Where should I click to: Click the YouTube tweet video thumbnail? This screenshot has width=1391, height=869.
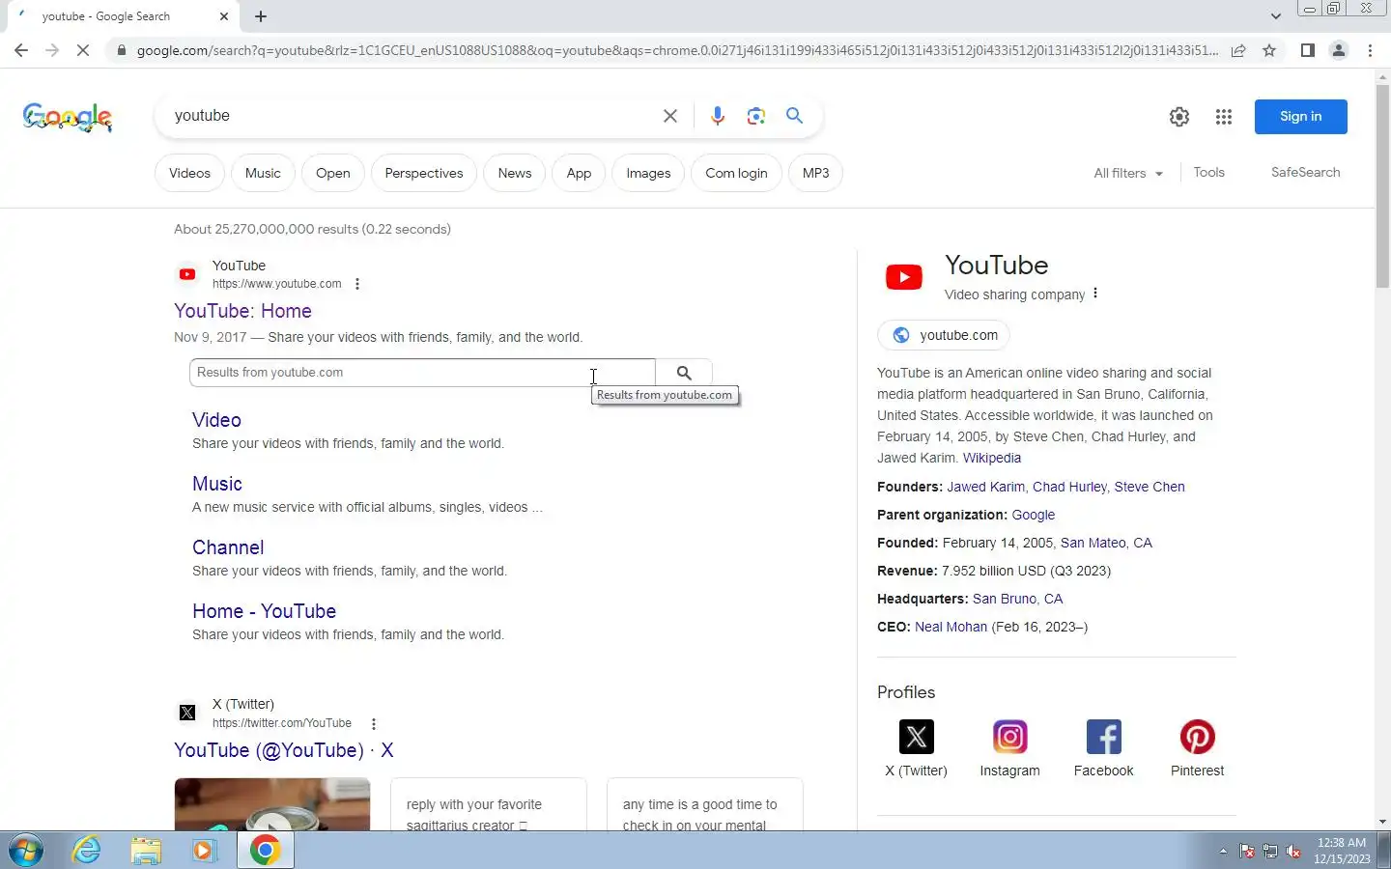272,804
